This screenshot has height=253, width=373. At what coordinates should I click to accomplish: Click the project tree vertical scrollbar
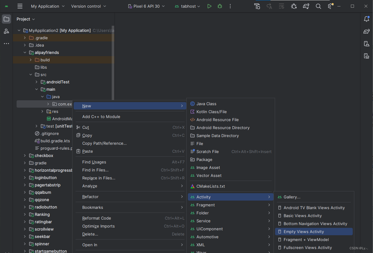point(113,63)
